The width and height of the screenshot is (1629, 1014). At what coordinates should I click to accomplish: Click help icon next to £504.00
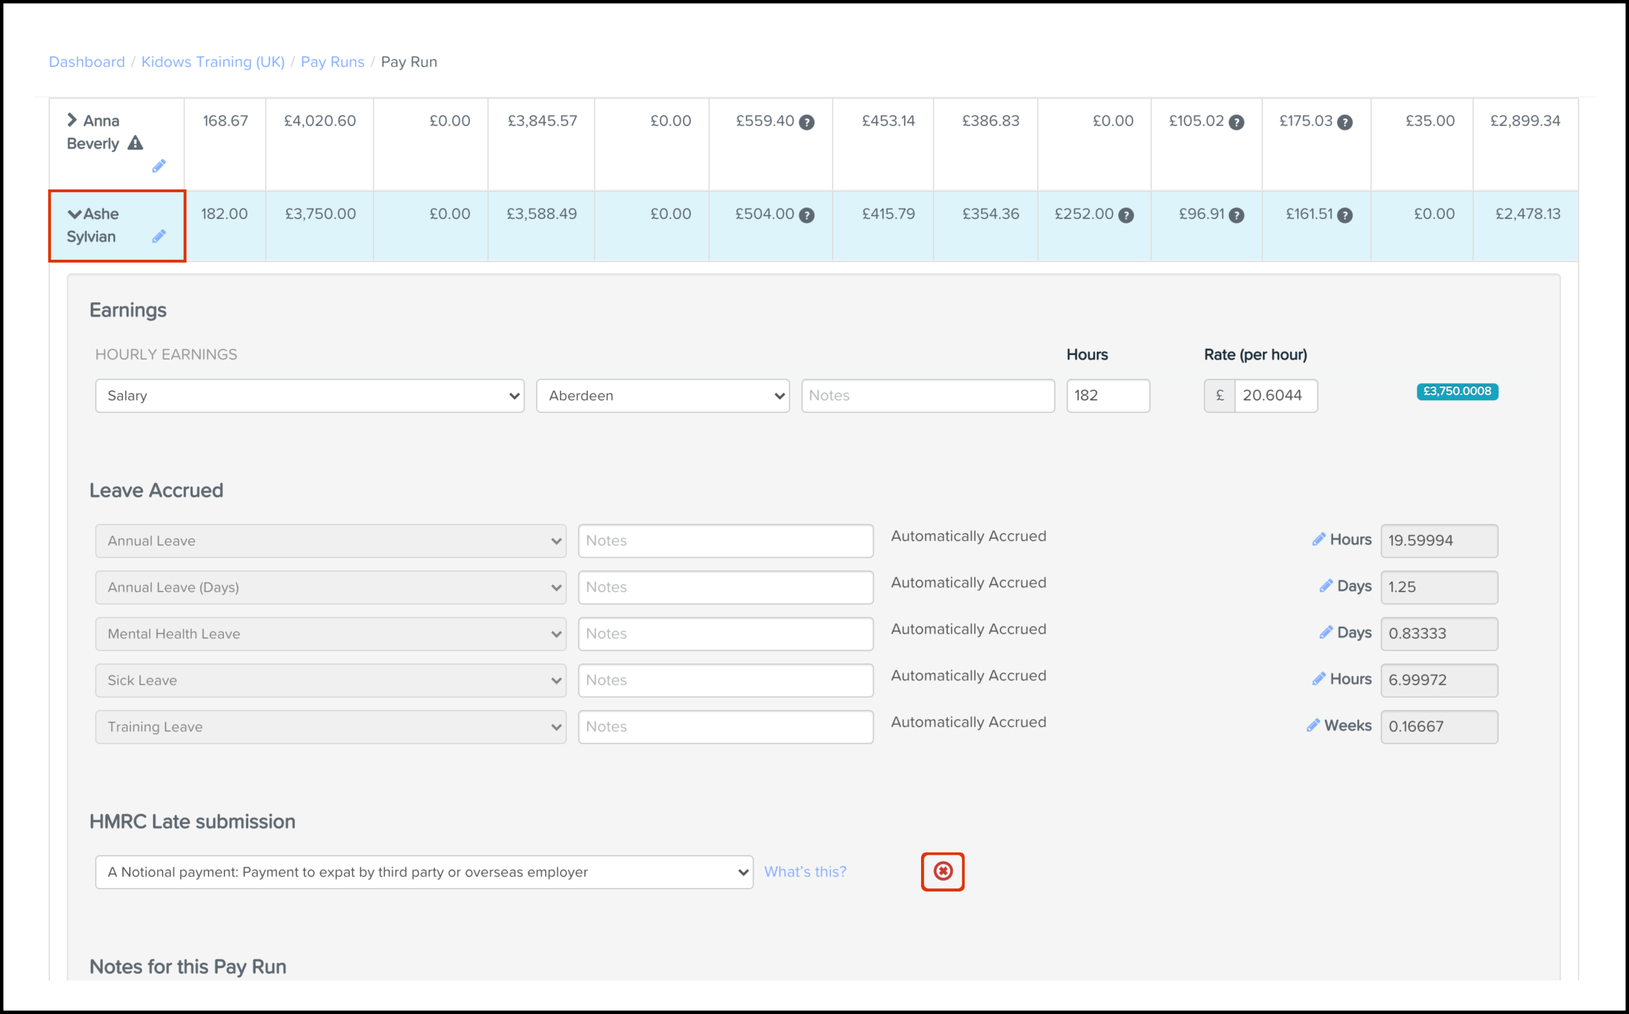click(808, 216)
